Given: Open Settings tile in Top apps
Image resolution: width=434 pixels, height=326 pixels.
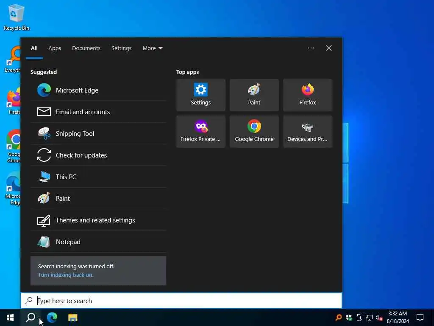Looking at the screenshot, I should 200,95.
